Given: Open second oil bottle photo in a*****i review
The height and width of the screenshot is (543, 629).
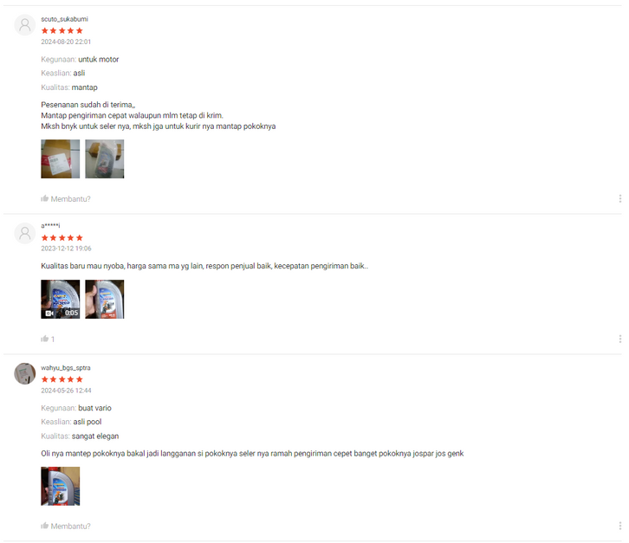Looking at the screenshot, I should coord(105,299).
